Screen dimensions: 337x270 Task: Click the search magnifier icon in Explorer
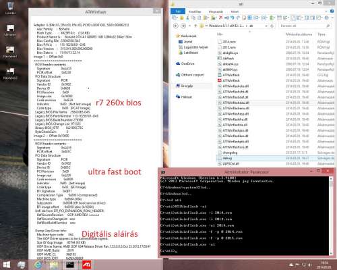click(x=328, y=26)
